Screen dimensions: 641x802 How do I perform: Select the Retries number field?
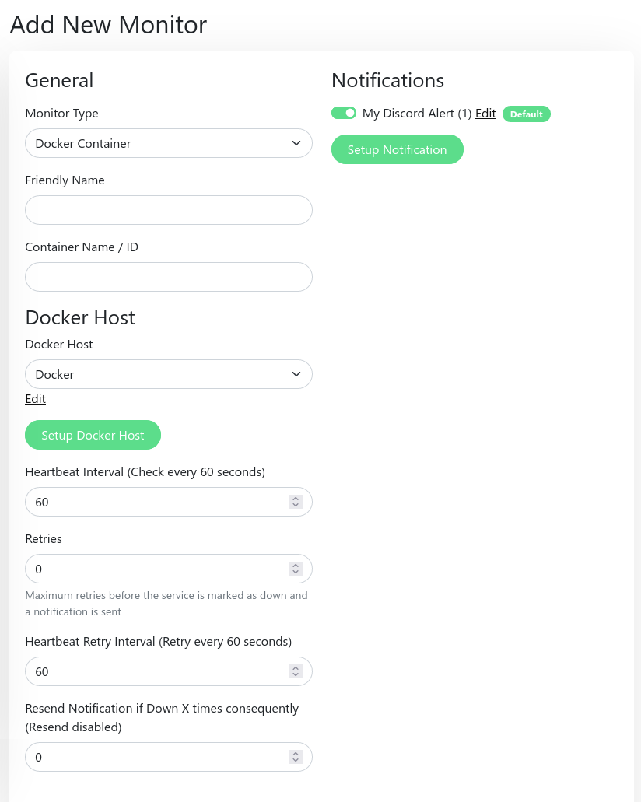point(156,569)
